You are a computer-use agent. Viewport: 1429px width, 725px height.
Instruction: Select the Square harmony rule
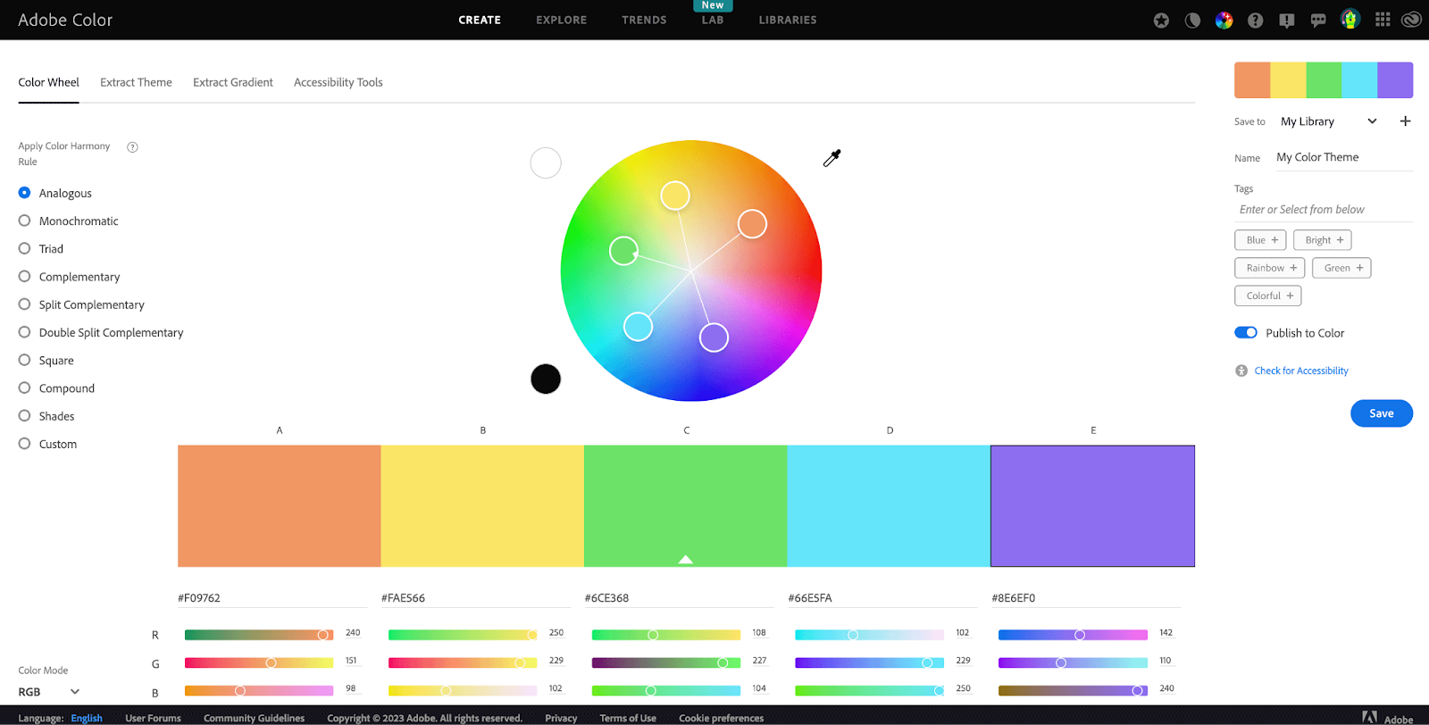tap(46, 361)
